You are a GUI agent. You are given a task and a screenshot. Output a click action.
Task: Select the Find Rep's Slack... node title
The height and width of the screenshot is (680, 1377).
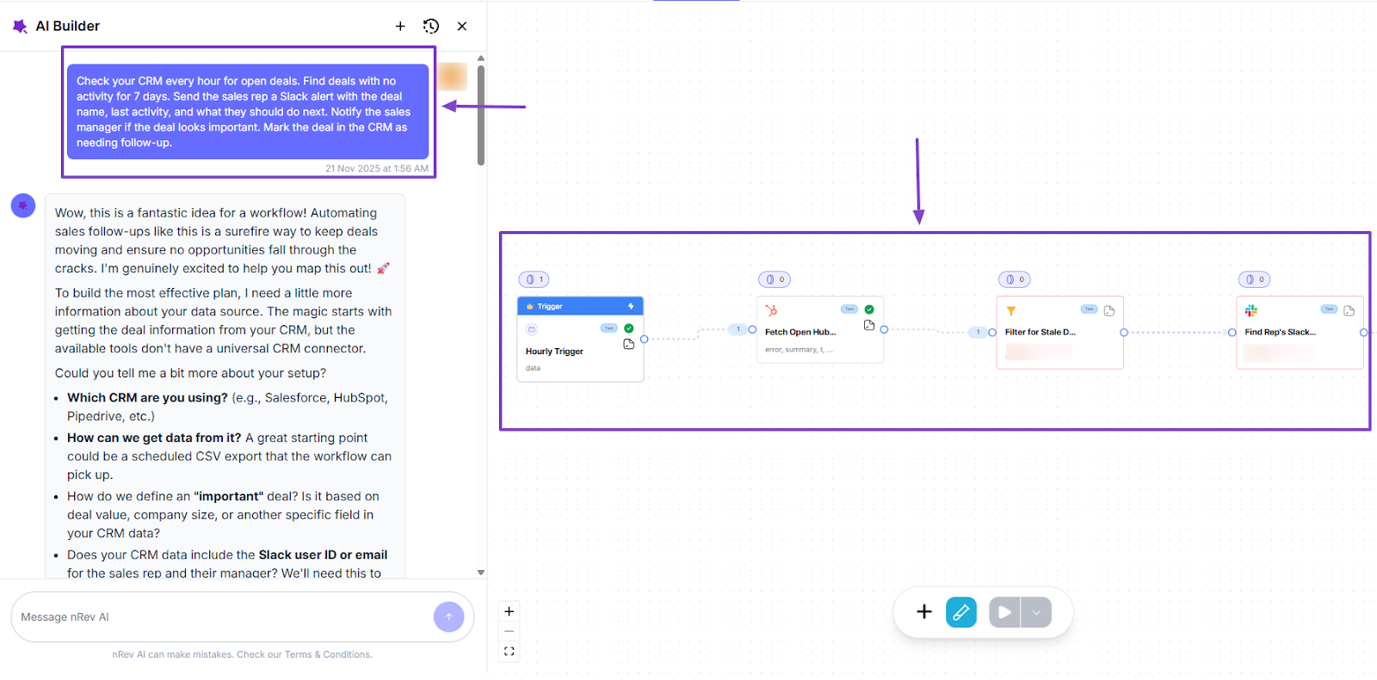[1281, 332]
